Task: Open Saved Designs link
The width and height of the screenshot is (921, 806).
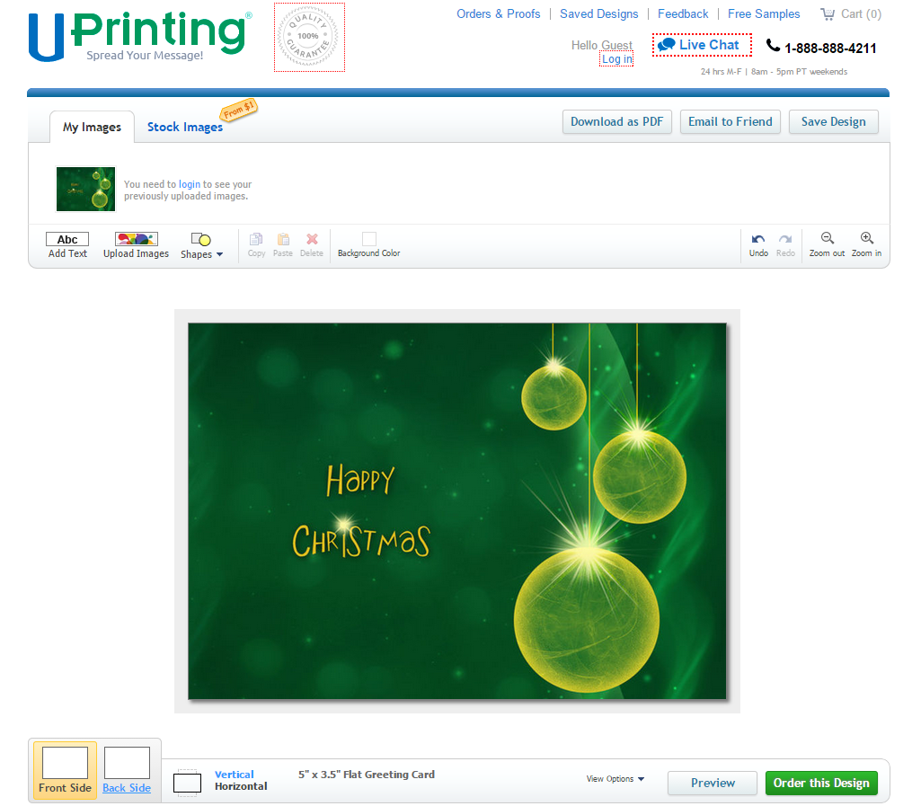Action: point(598,14)
